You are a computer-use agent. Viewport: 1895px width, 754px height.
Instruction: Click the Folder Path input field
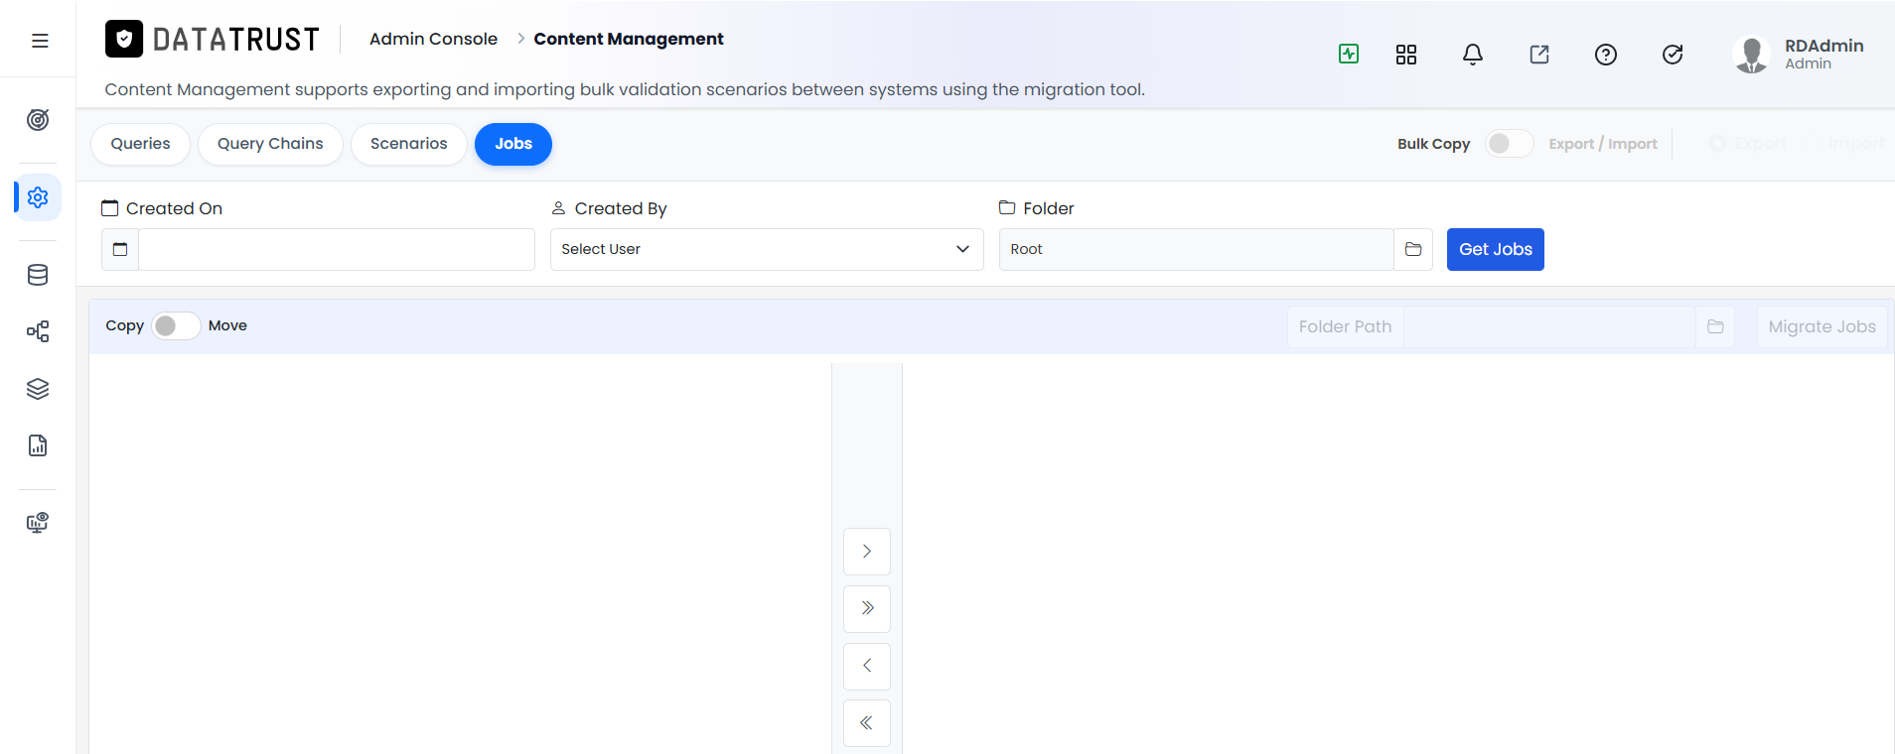coord(1550,326)
